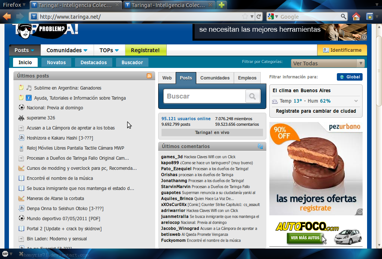The width and height of the screenshot is (382, 259).
Task: Close the add-on bar with X icon
Action: click(x=21, y=254)
